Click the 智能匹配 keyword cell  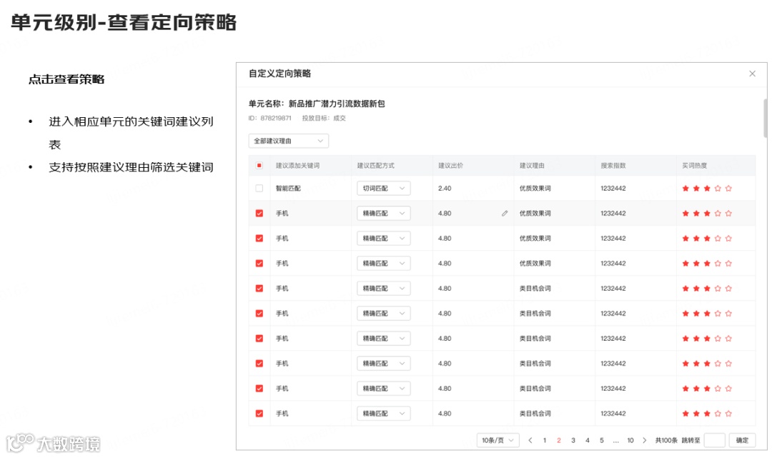(288, 188)
